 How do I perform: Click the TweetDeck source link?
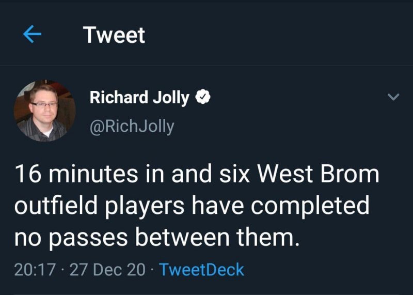pos(201,269)
